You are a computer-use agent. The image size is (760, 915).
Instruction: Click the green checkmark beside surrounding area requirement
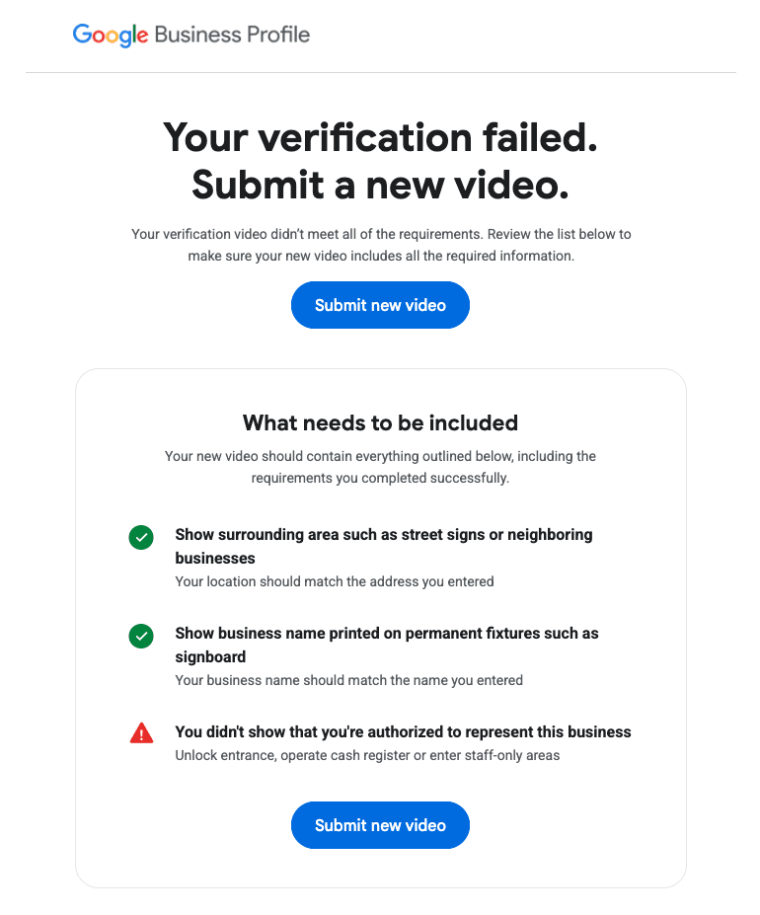(141, 538)
